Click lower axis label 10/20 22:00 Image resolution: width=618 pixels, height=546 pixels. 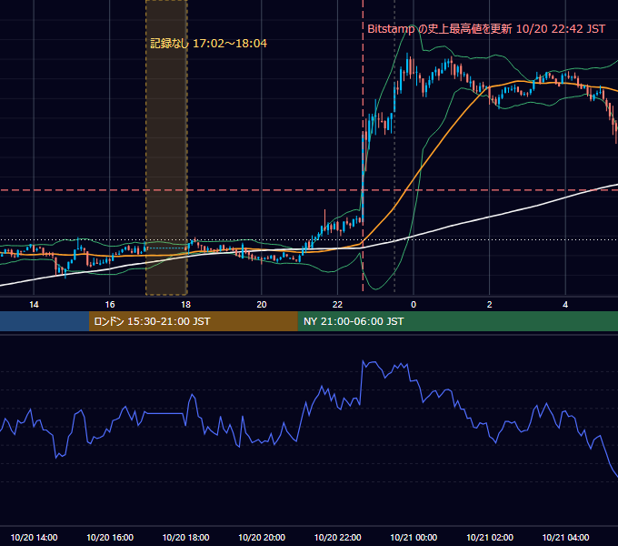pos(337,537)
